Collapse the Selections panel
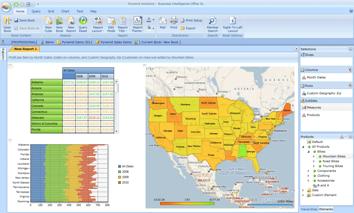 350,49
